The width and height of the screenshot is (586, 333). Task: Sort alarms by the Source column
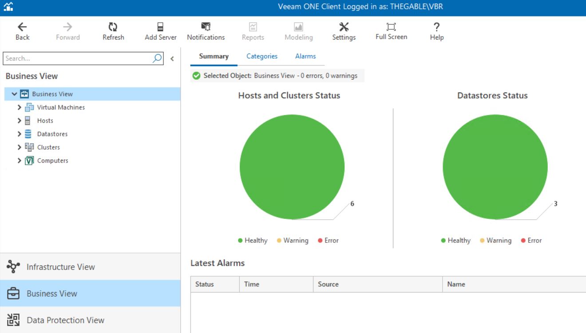[378, 284]
